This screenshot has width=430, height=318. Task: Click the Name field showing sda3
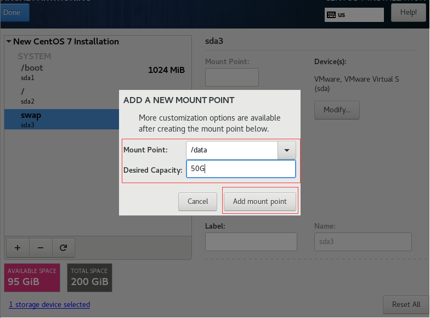pyautogui.click(x=363, y=242)
